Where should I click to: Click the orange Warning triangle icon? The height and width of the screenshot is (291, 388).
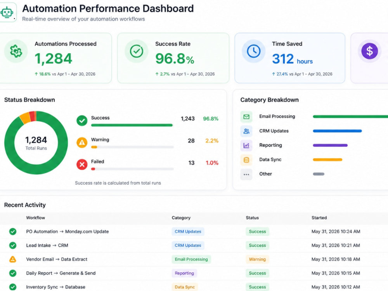(82, 142)
